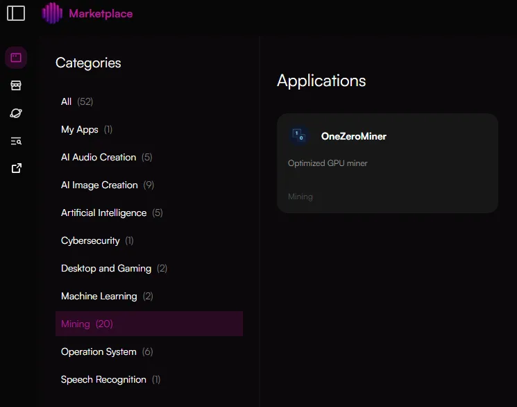Filter by Cybersecurity category
The width and height of the screenshot is (517, 407).
point(149,240)
